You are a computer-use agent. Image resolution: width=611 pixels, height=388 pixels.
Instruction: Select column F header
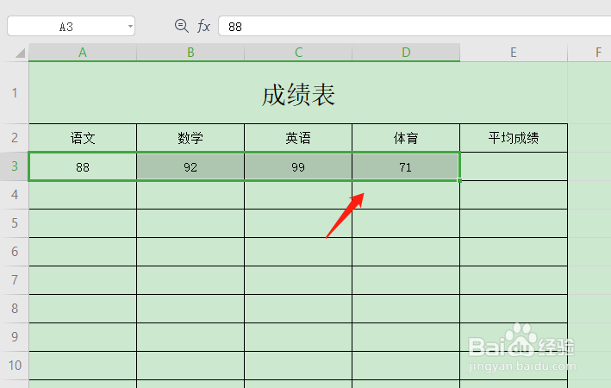[x=589, y=53]
